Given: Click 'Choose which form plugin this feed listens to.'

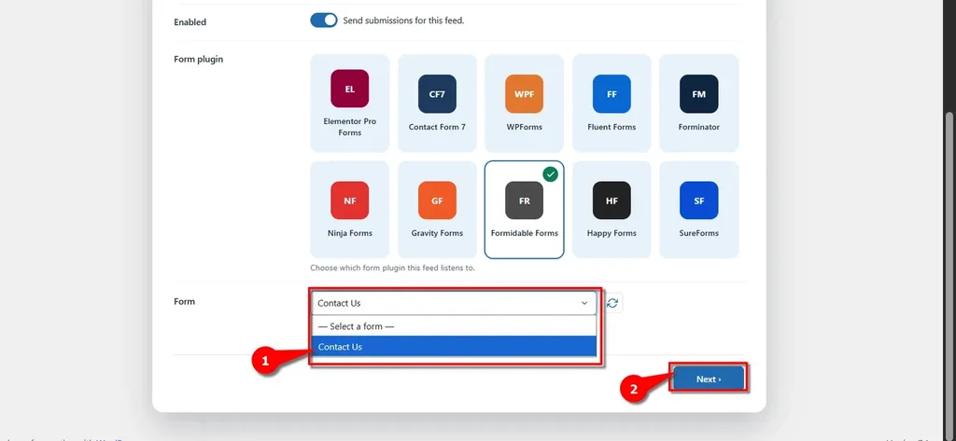Looking at the screenshot, I should [x=393, y=268].
